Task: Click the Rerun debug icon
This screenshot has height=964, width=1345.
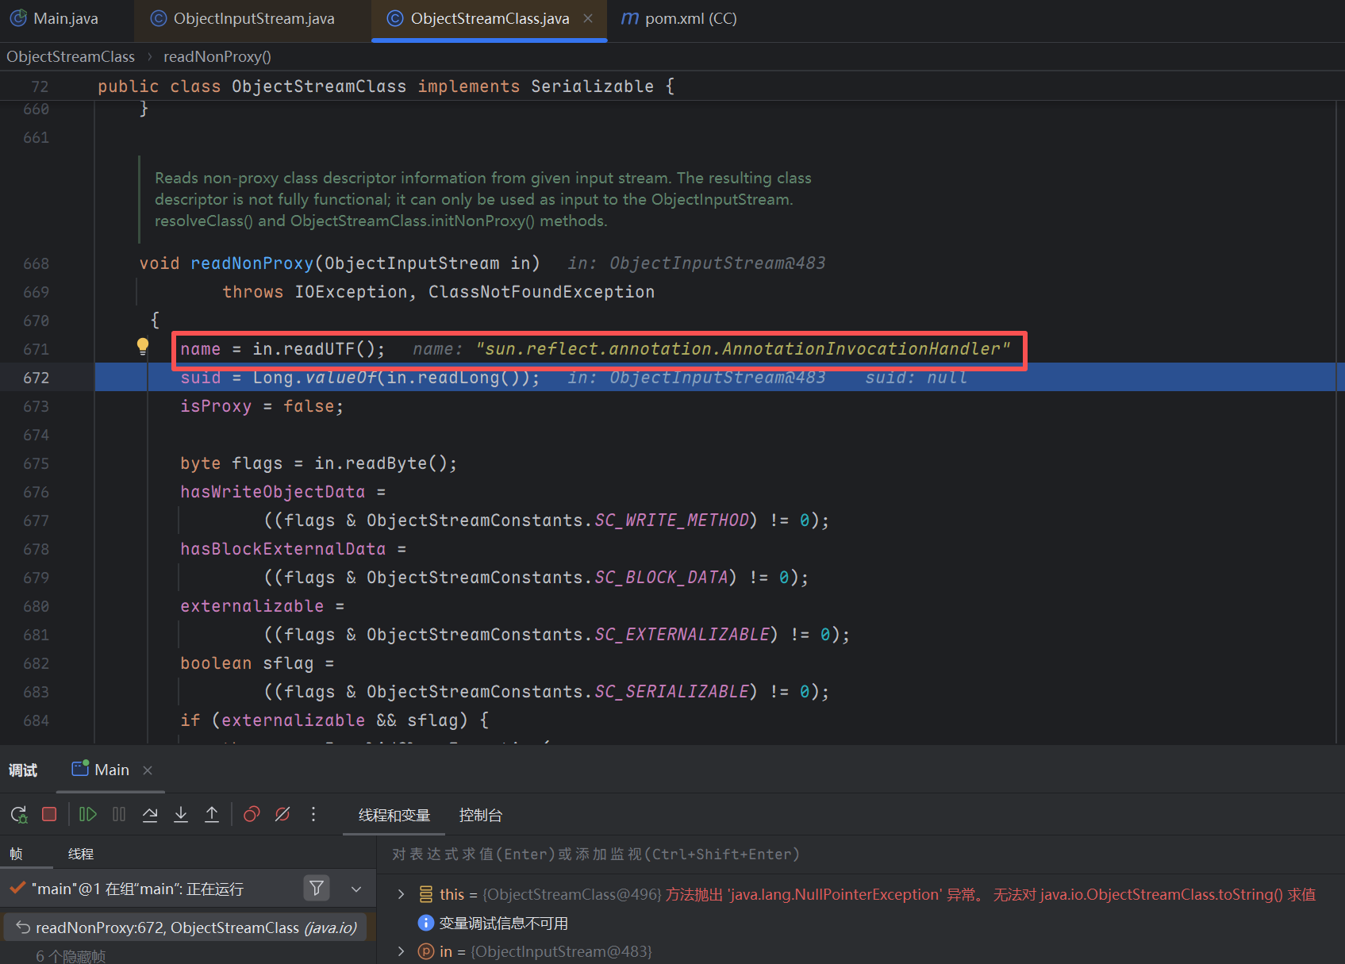Action: [19, 814]
